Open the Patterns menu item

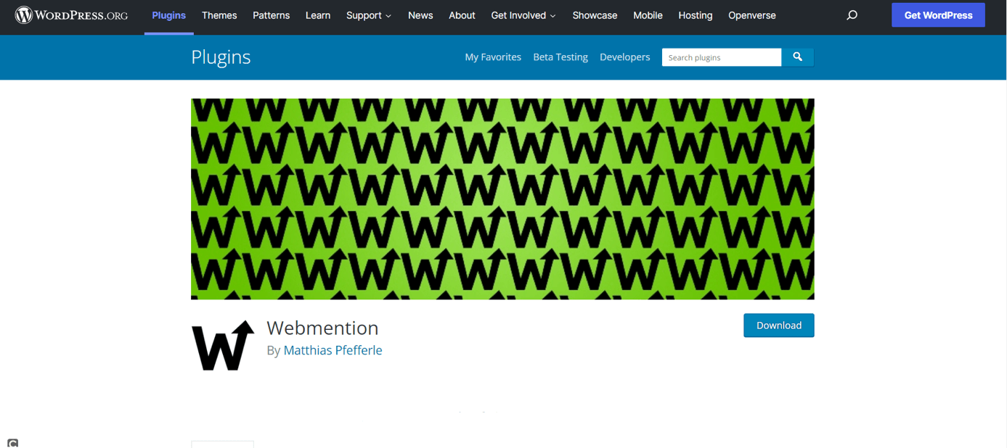271,15
